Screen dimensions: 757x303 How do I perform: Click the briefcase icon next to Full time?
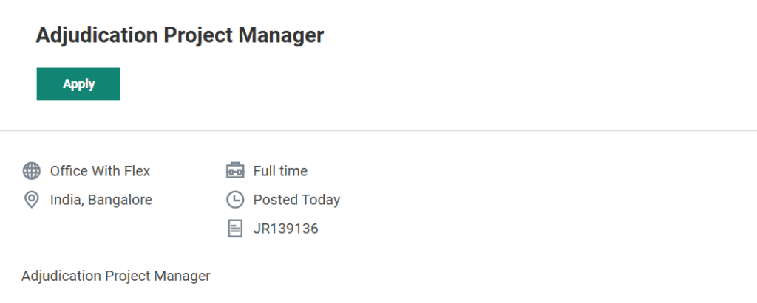point(234,171)
